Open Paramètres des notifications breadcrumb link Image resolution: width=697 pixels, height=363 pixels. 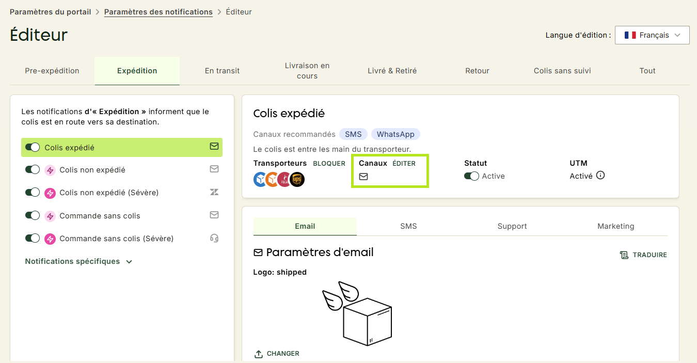[159, 11]
